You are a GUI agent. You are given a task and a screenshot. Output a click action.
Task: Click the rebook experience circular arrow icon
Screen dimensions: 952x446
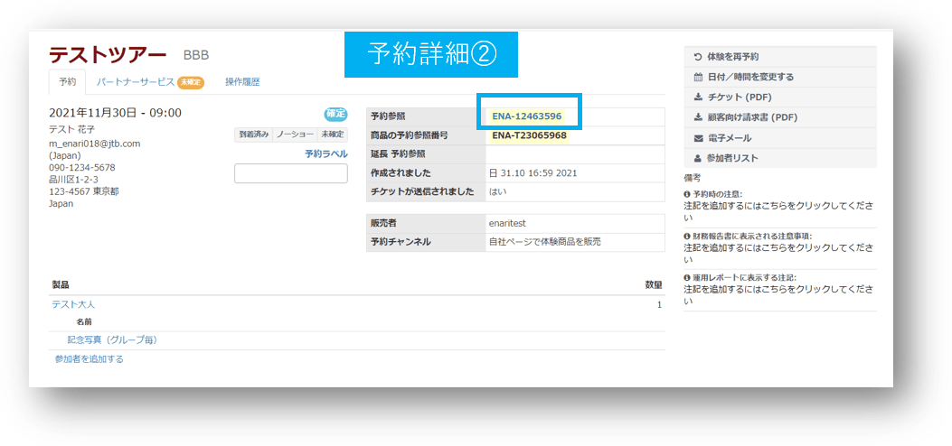[x=698, y=57]
